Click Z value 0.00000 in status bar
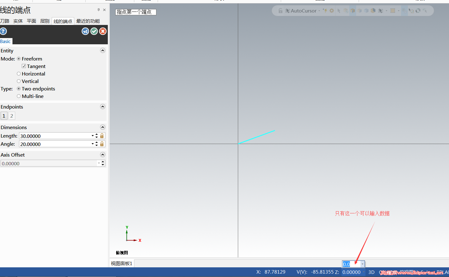The image size is (449, 277). 351,272
